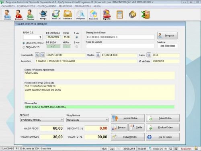This screenshot has height=151, width=201.
Task: Click the Nº de Série field
Action: (166, 61)
